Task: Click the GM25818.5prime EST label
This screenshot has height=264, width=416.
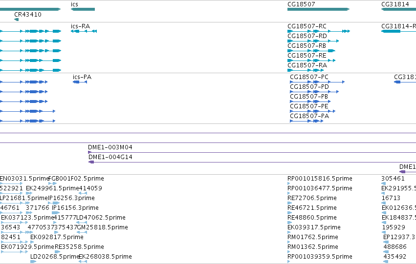Action: (x=102, y=227)
